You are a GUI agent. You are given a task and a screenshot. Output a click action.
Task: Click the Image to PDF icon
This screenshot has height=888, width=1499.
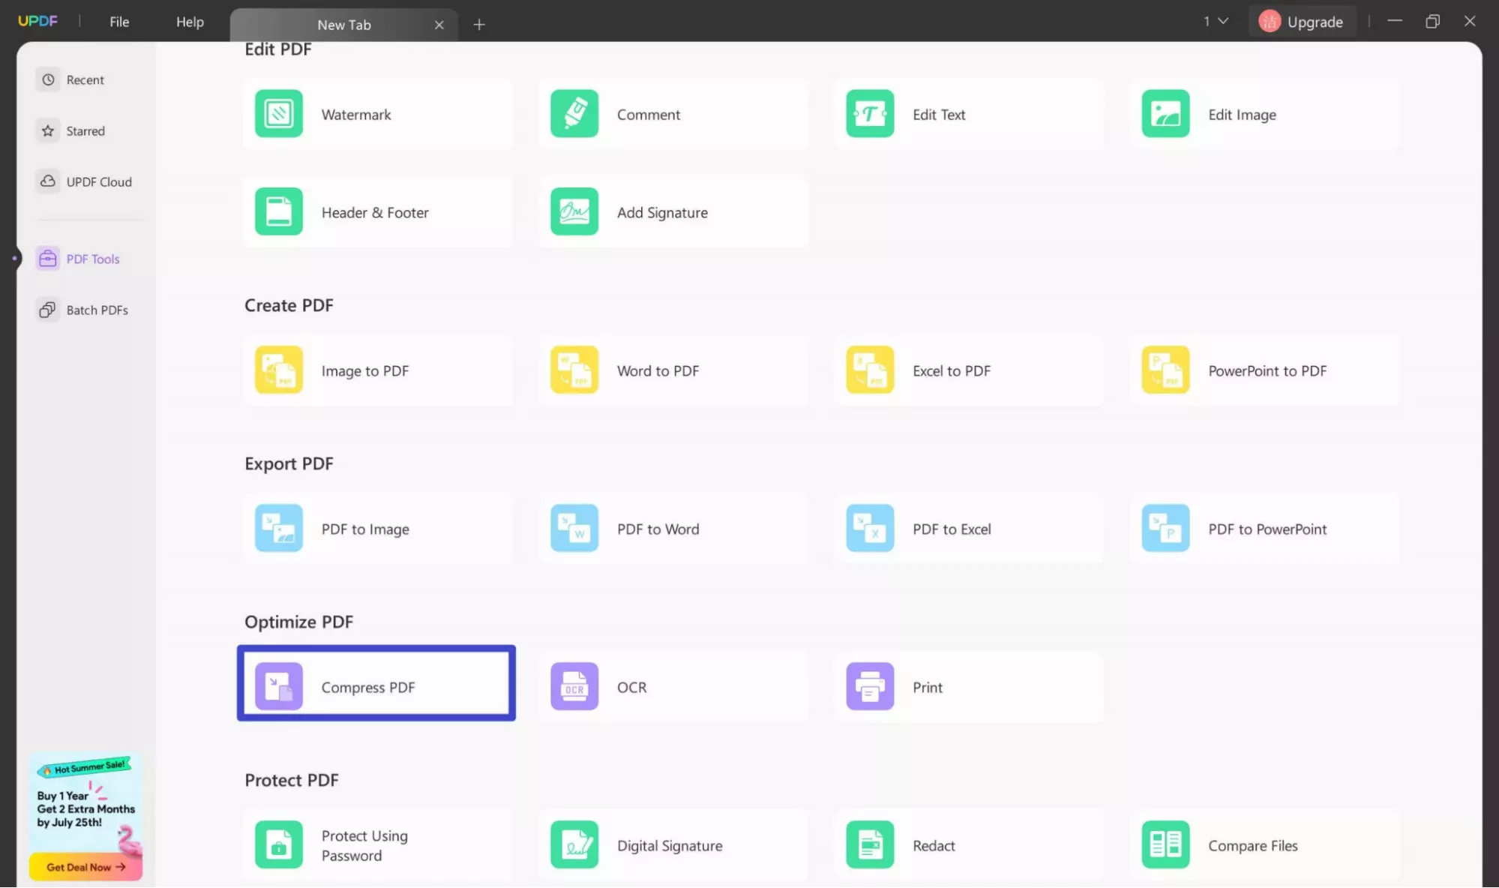(x=279, y=370)
